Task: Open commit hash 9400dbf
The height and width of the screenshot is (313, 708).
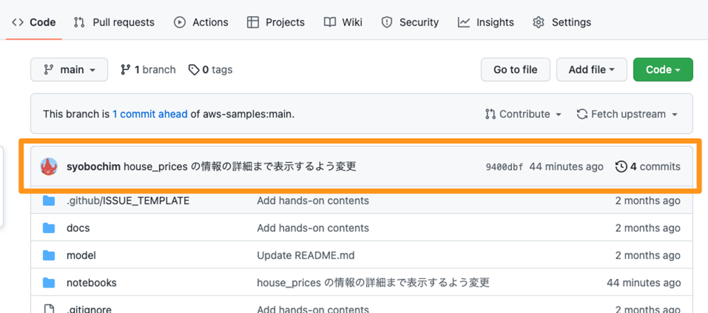Action: 504,167
